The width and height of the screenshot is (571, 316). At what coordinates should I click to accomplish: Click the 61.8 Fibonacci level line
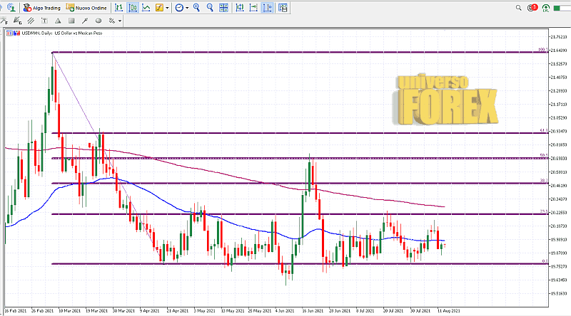(x=285, y=133)
